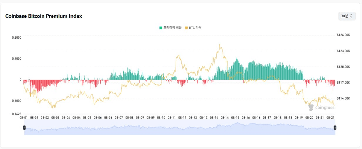Image resolution: width=362 pixels, height=149 pixels.
Task: Click the -0.1000 left axis label
Action: [16, 101]
